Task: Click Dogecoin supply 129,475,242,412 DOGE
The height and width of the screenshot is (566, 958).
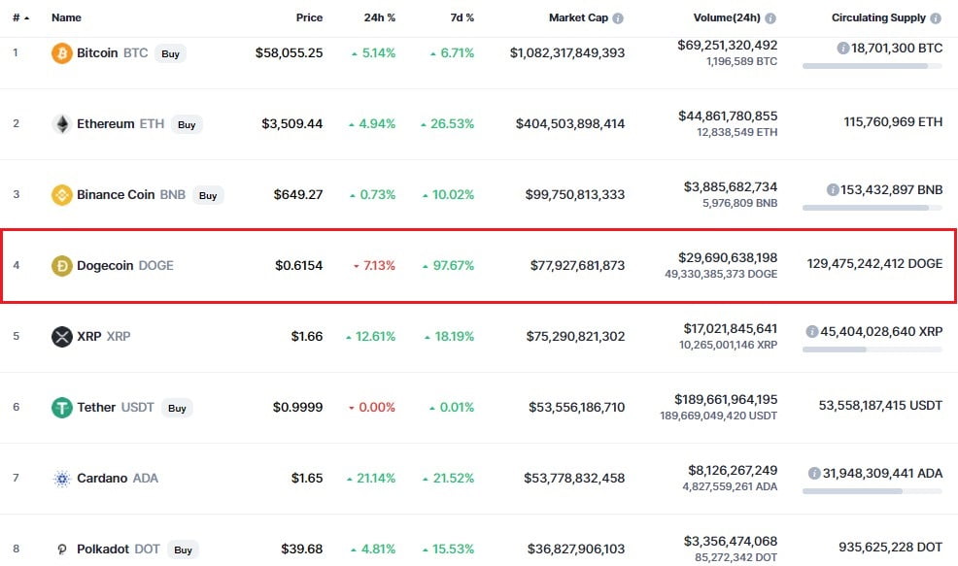Action: (874, 263)
